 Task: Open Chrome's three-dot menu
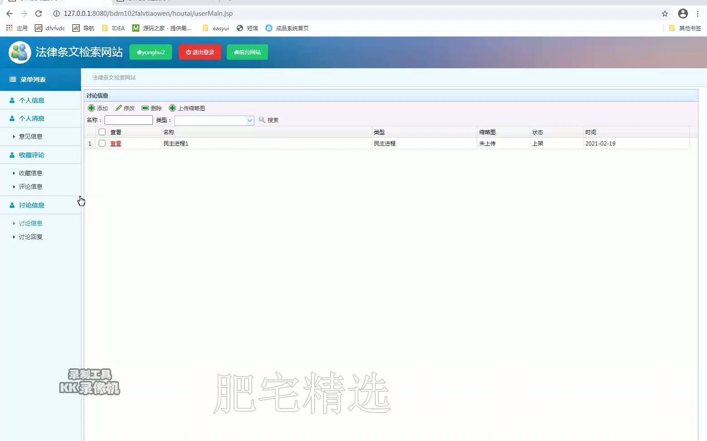click(697, 14)
